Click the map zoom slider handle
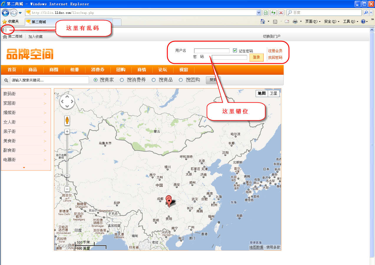Viewport: 375px width, 265px height. [67, 176]
